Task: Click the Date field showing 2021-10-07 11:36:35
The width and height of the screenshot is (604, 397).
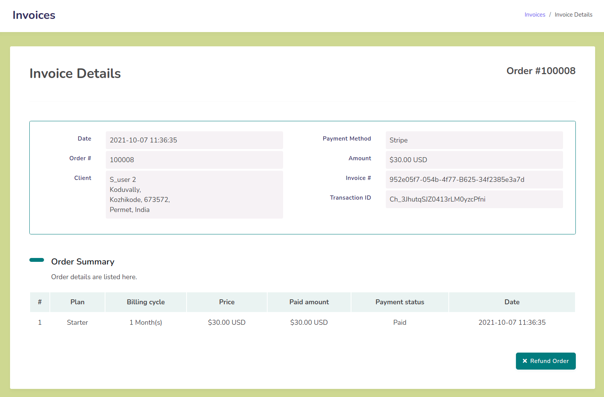Action: 194,140
